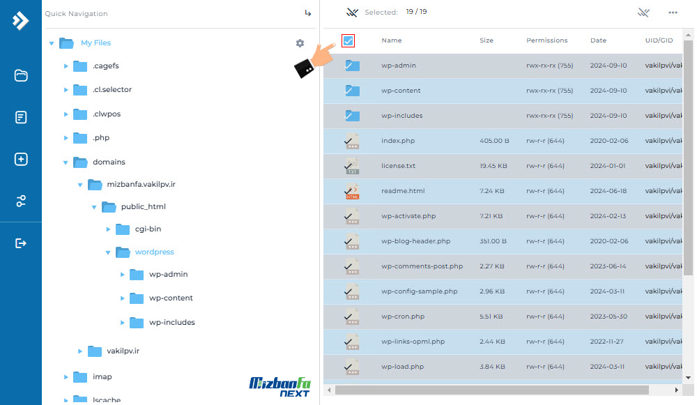Expand the .php folder arrow

click(x=66, y=138)
